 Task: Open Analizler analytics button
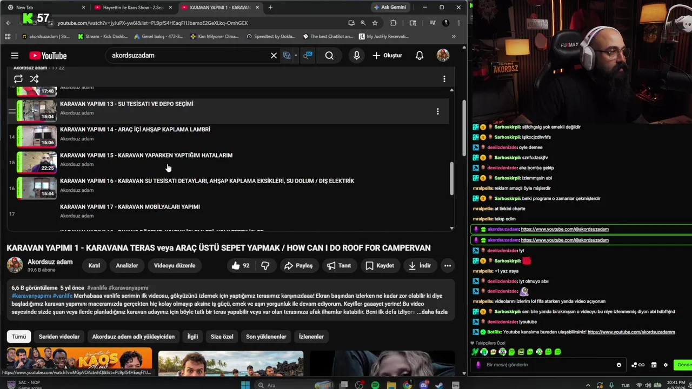point(127,265)
